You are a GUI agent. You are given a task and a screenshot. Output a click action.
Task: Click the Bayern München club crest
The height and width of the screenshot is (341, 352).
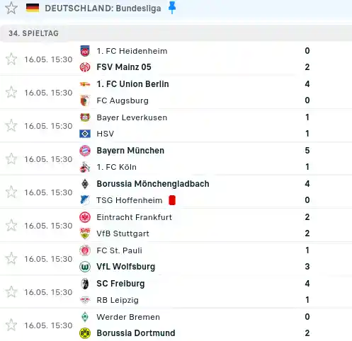(x=85, y=151)
